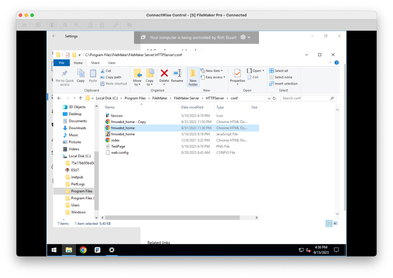393x278 pixels.
Task: Expand the Move to dropdown
Action: tap(137, 84)
